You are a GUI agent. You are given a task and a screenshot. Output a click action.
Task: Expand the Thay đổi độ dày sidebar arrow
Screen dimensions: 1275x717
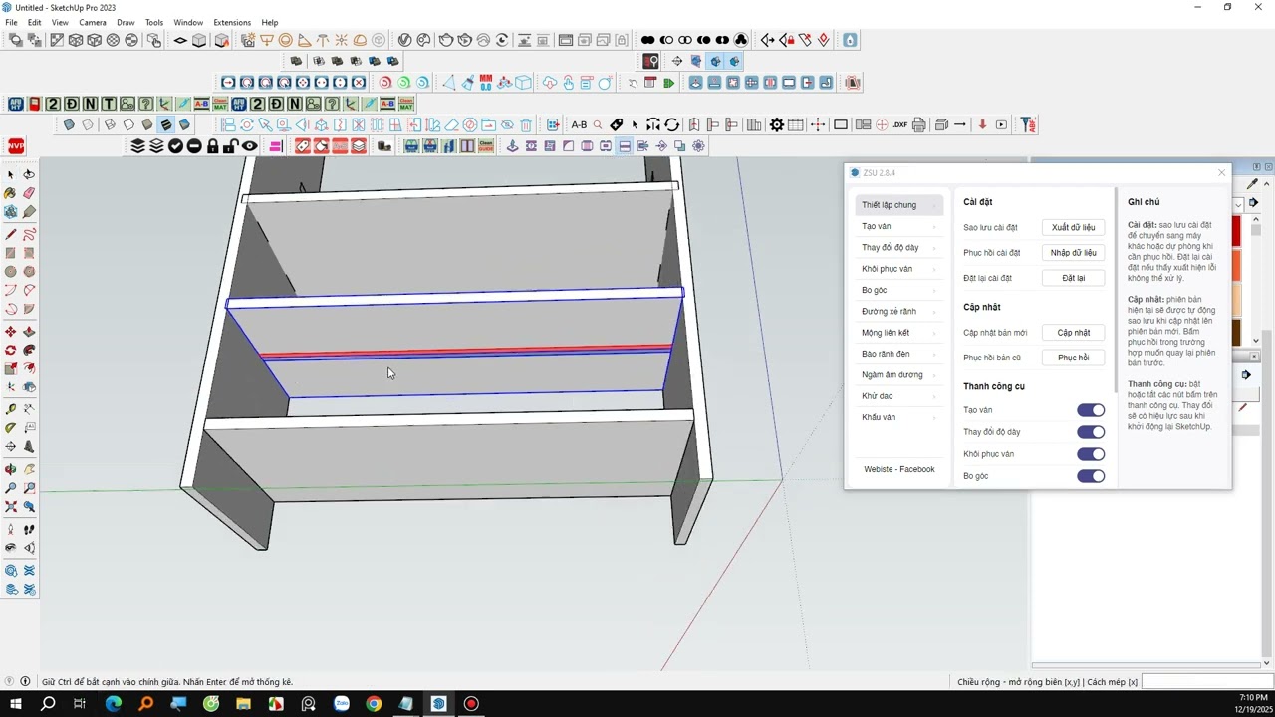(x=935, y=247)
